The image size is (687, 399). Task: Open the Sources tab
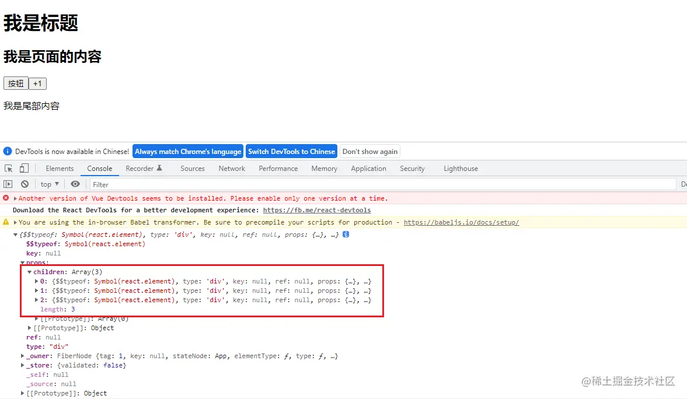(193, 169)
